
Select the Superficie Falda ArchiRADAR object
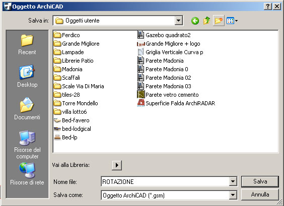point(176,103)
